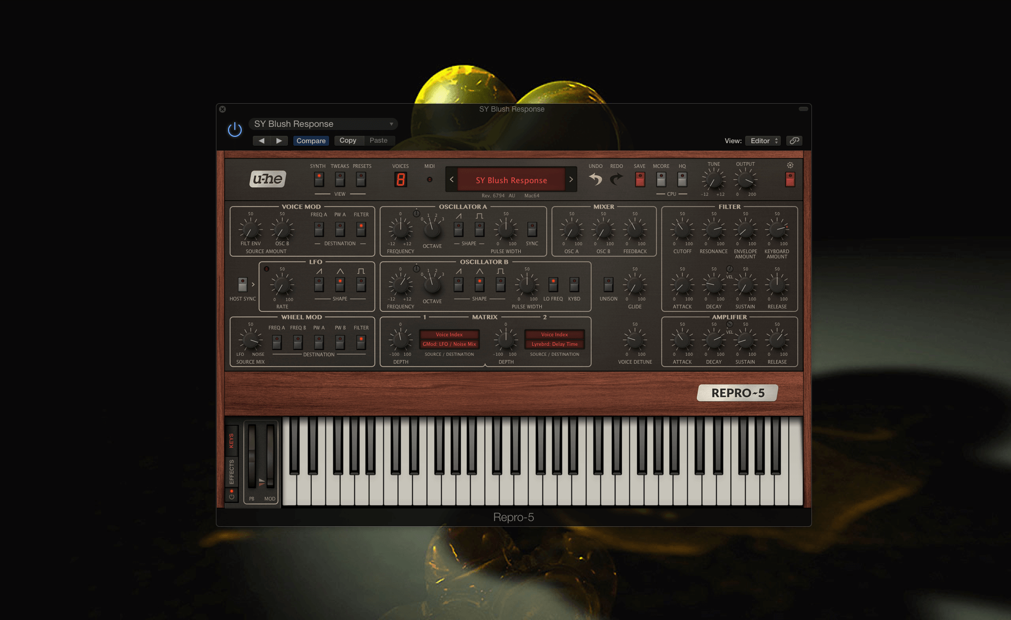Click the Compare button

[311, 141]
